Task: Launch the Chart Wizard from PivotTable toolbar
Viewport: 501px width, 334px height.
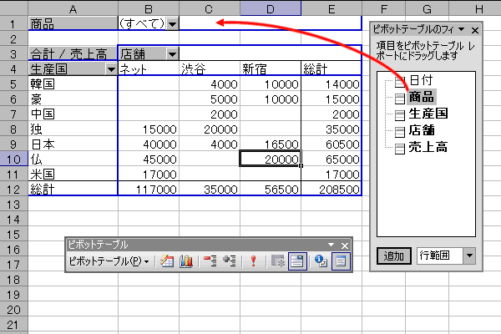Action: click(x=186, y=261)
